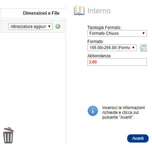
Task: Click the arrow of the Tipologia Formato dropdown
Action: tap(143, 33)
